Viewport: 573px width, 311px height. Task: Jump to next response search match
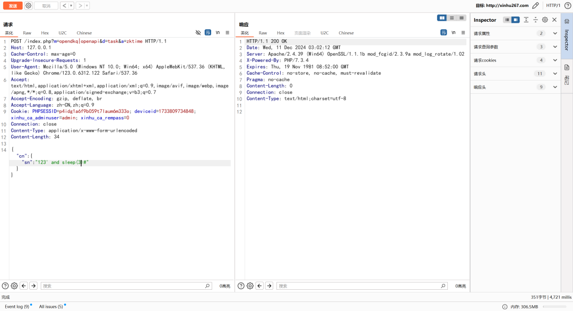pyautogui.click(x=269, y=286)
